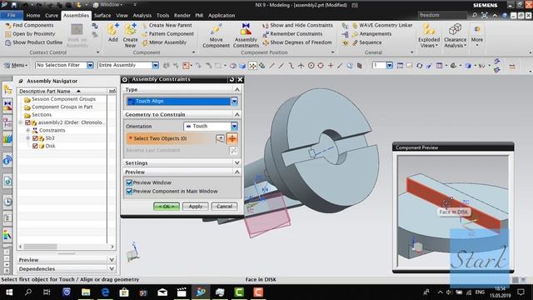Image resolution: width=533 pixels, height=300 pixels.
Task: Click WAVE Geometry Linker
Action: point(381,25)
